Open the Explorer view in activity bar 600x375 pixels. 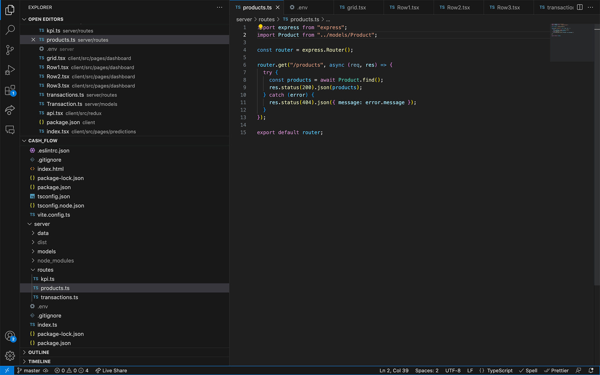tap(10, 10)
